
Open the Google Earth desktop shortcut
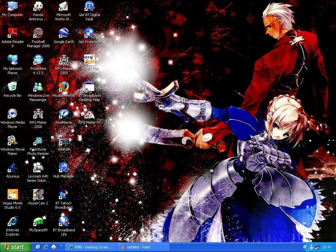pos(64,33)
